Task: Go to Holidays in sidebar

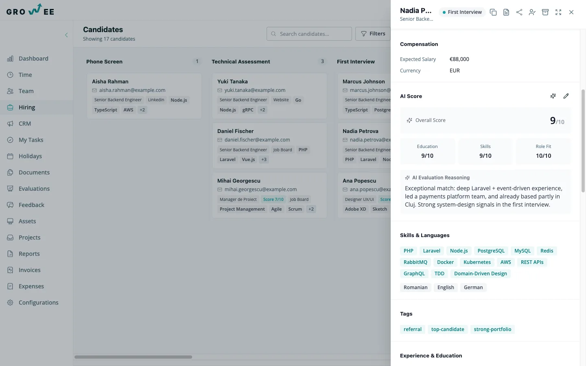Action: point(37,156)
